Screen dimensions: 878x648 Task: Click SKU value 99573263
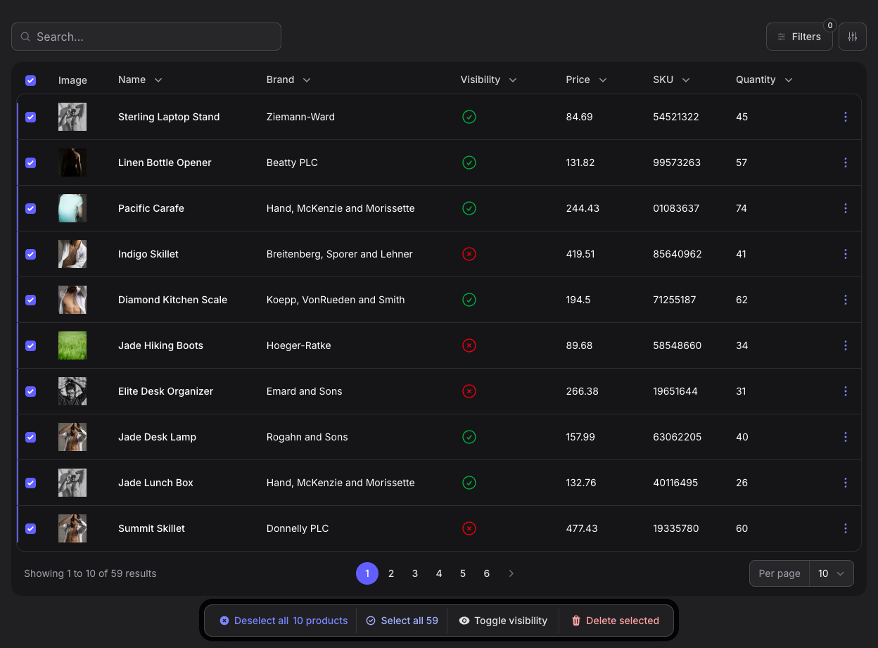pyautogui.click(x=677, y=163)
